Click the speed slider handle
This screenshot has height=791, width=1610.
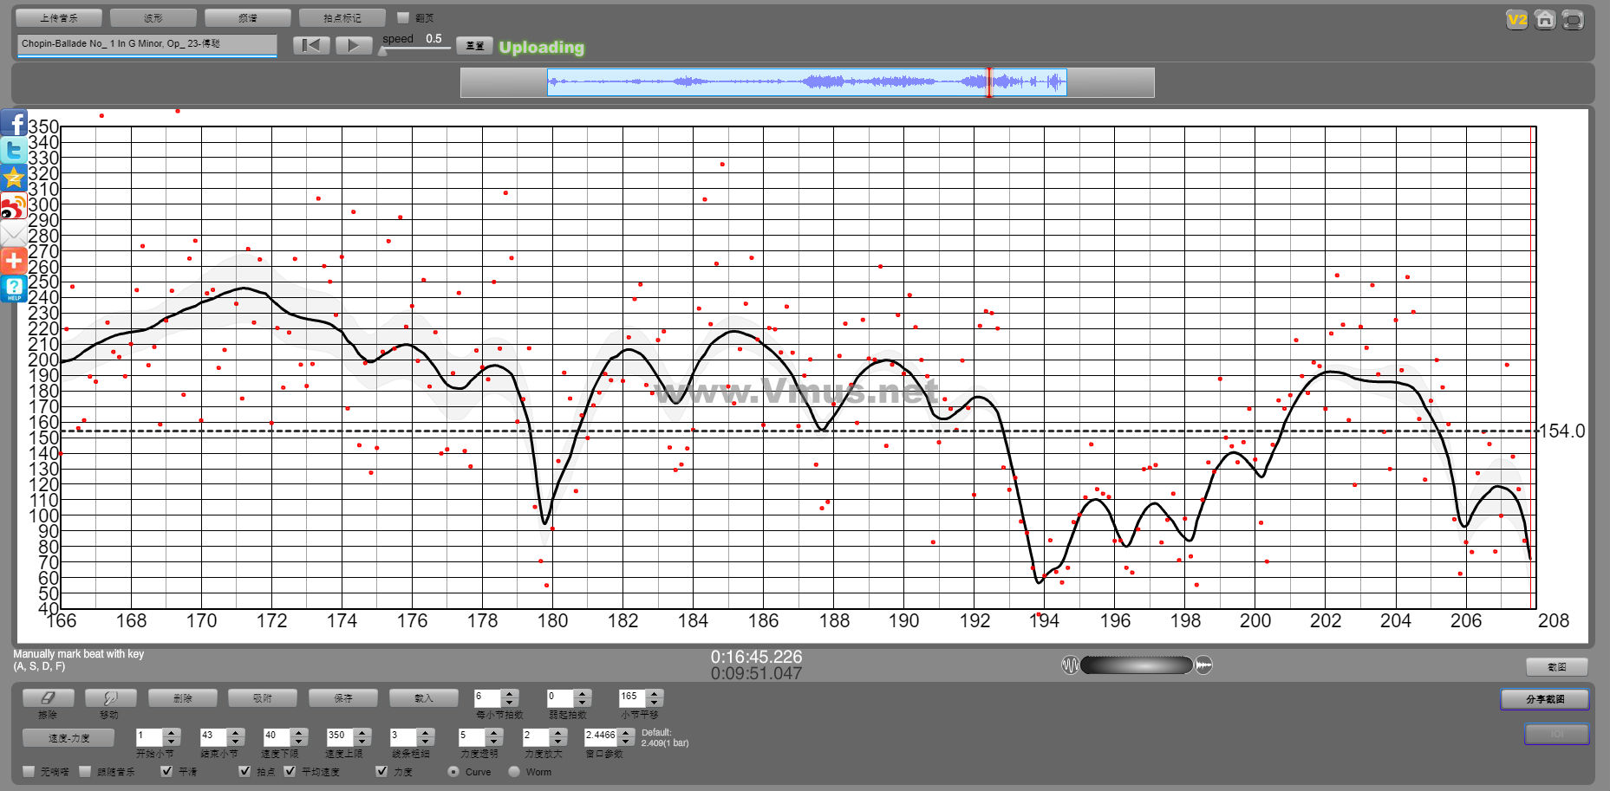pos(382,51)
